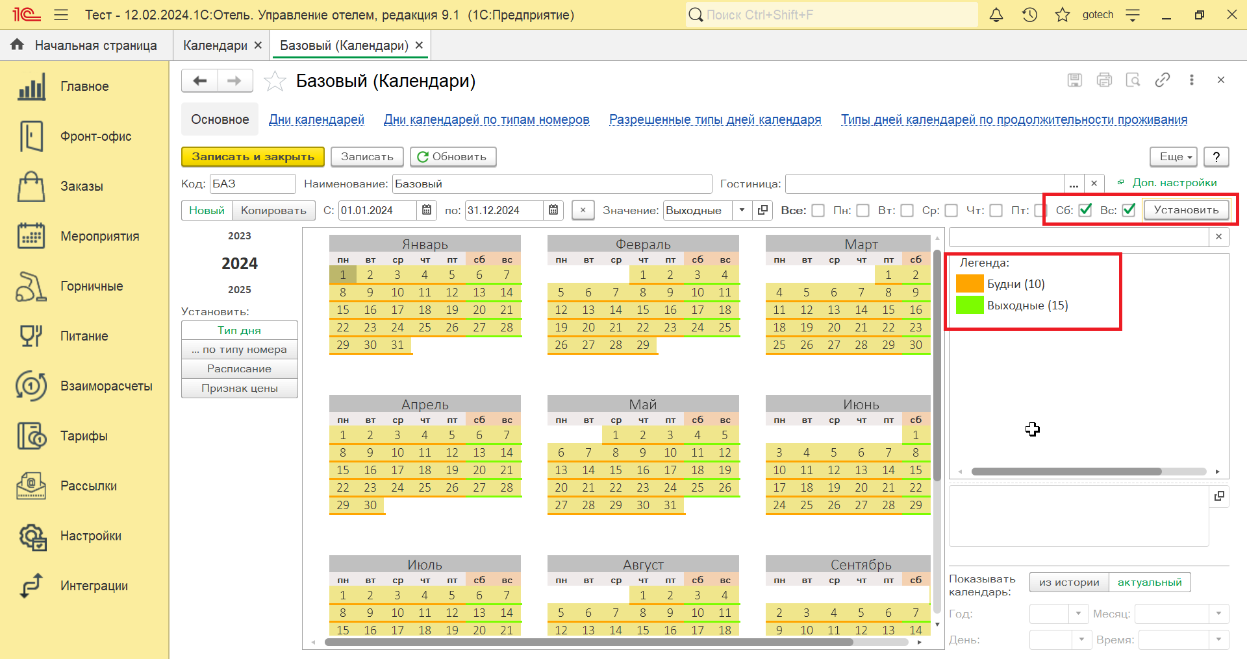1247x659 pixels.
Task: Click the Обновить button
Action: tap(453, 157)
